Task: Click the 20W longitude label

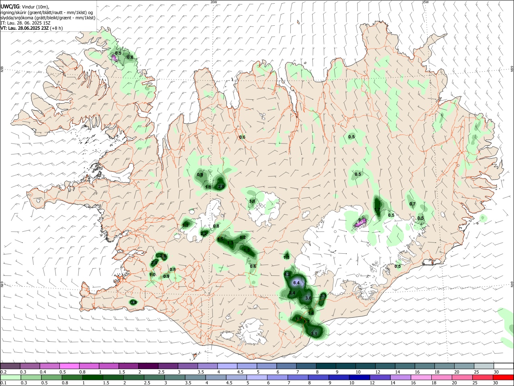Action: (x=214, y=2)
